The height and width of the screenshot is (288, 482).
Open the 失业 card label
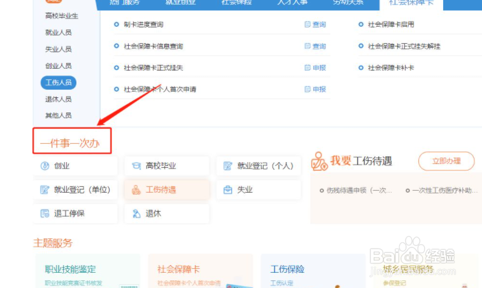(x=245, y=189)
